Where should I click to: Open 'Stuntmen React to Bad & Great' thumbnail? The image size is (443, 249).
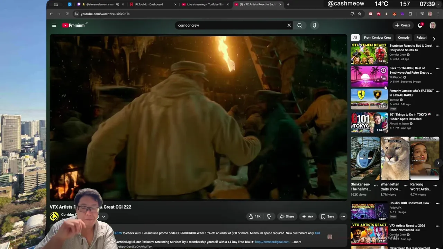[369, 54]
